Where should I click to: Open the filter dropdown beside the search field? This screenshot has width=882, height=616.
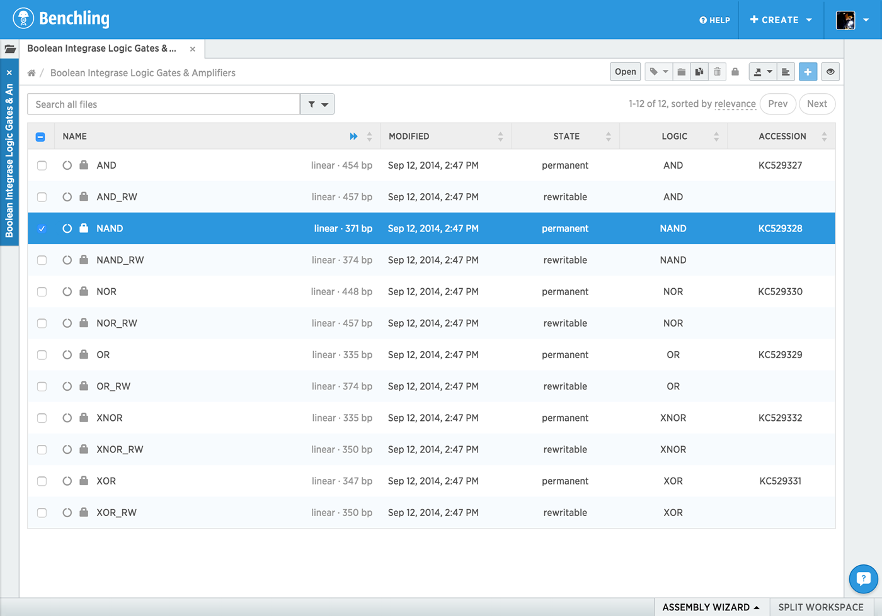[x=317, y=104]
